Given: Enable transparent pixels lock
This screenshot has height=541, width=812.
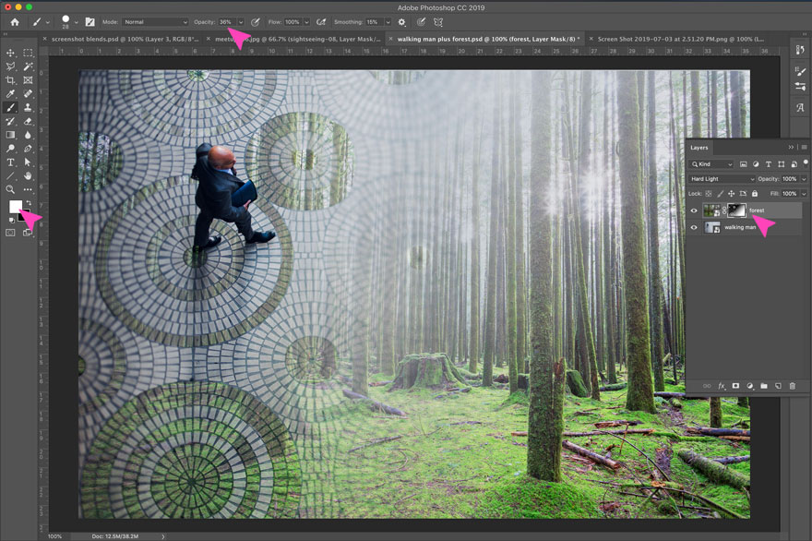Looking at the screenshot, I should 710,195.
